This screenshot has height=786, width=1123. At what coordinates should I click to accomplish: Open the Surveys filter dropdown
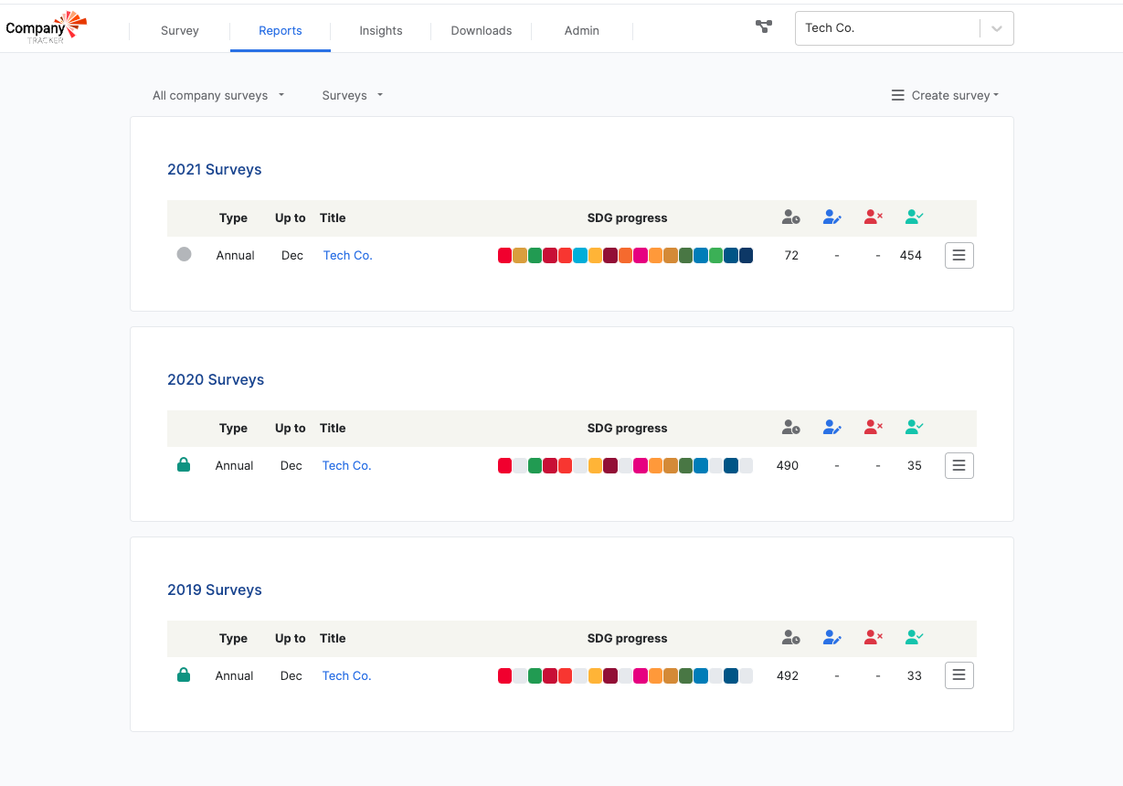pyautogui.click(x=352, y=95)
